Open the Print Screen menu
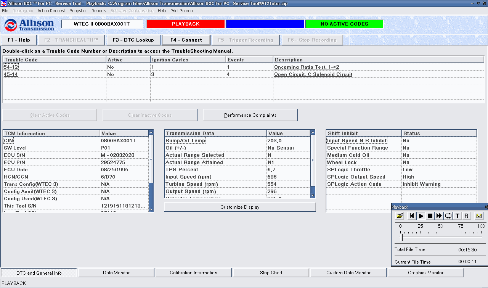Viewport: 488px width, 288px height. [x=181, y=11]
